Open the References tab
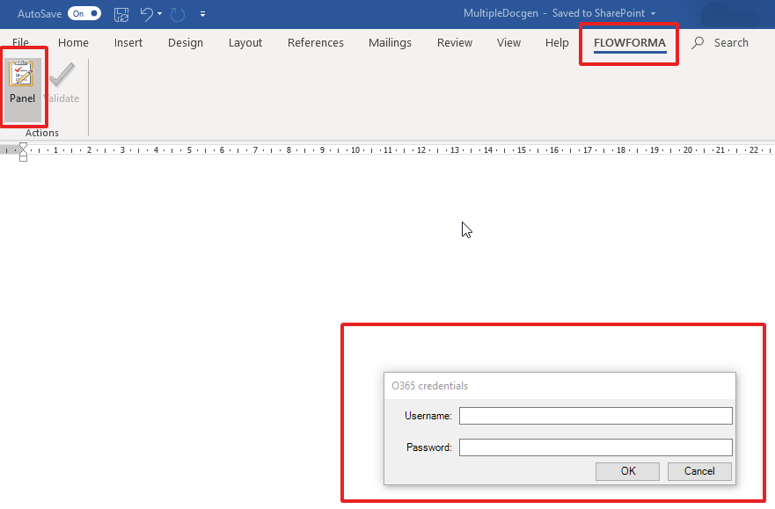The image size is (775, 509). point(315,42)
